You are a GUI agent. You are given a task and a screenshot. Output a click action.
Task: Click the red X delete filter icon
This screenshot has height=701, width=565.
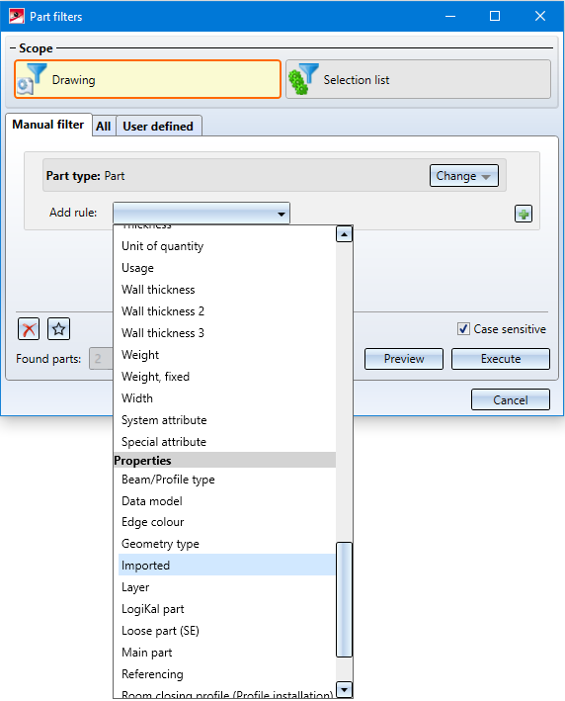pyautogui.click(x=29, y=329)
